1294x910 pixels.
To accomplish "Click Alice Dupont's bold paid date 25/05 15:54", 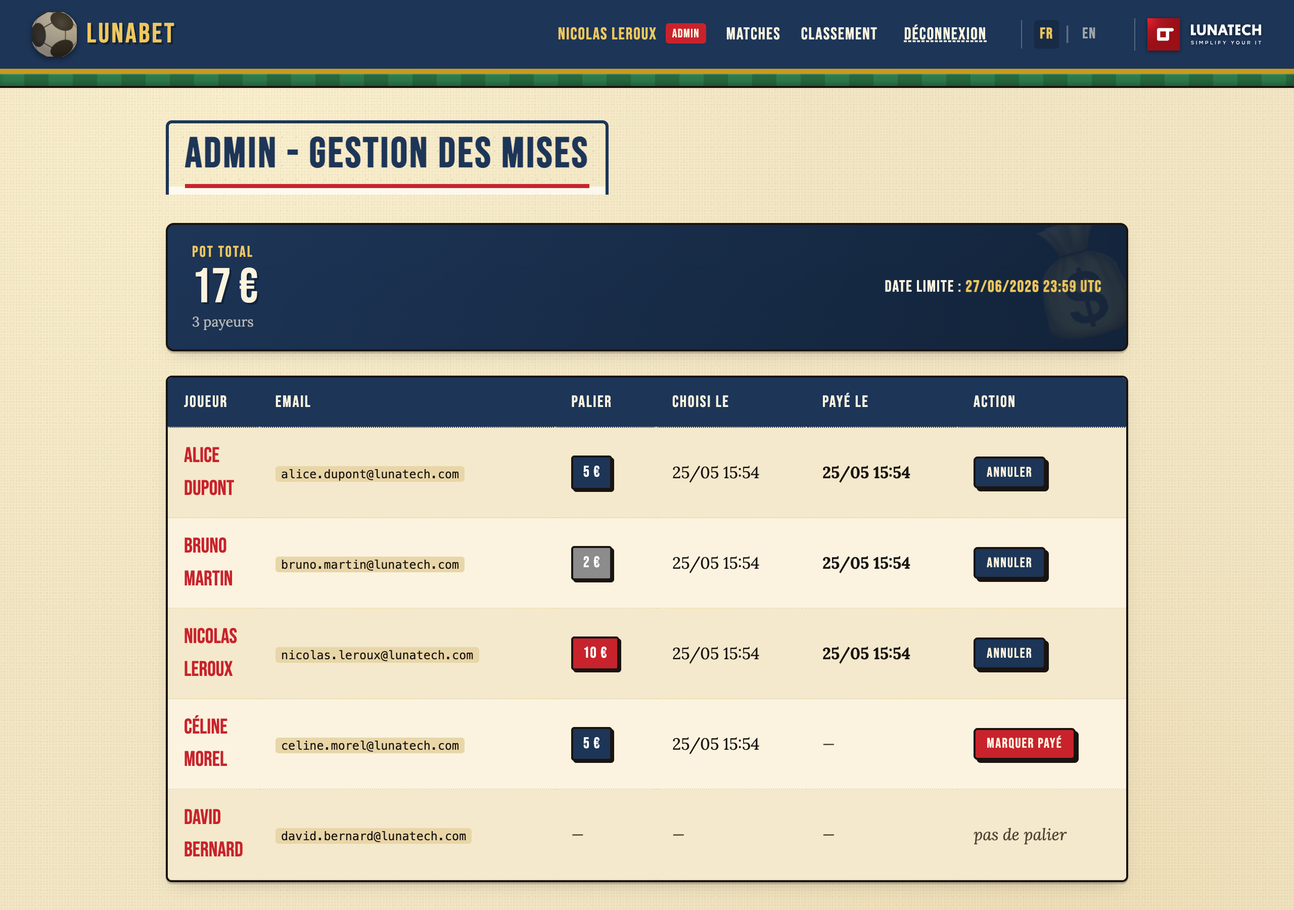I will coord(866,473).
